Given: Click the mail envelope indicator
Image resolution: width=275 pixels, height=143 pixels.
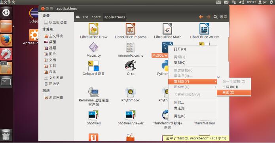Looking at the screenshot, I should [226, 2].
